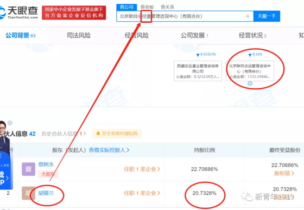
Task: Switch to the 查关系 search tab
Action: [x=168, y=7]
